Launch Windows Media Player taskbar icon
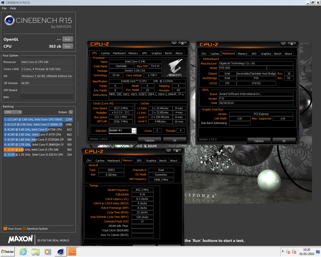Viewport: 321px width, 257px height. (x=48, y=251)
